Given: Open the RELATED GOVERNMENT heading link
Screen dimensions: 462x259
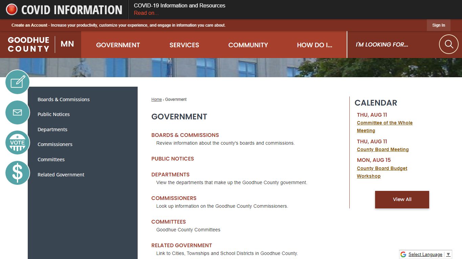Looking at the screenshot, I should point(182,245).
